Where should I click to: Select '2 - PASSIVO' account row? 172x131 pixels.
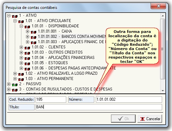click(30, 84)
